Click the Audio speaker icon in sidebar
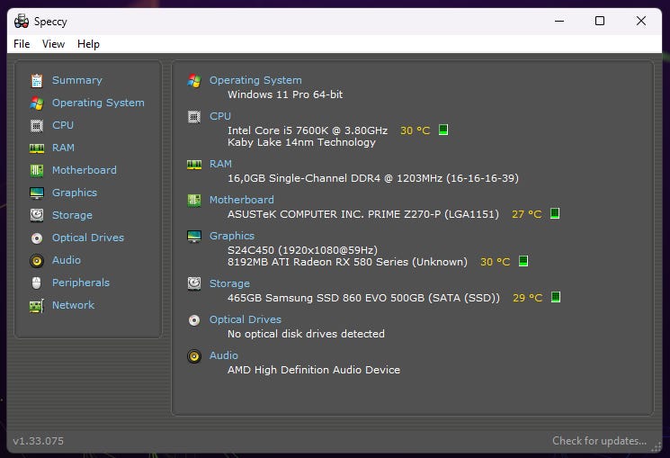This screenshot has width=670, height=458. [37, 260]
